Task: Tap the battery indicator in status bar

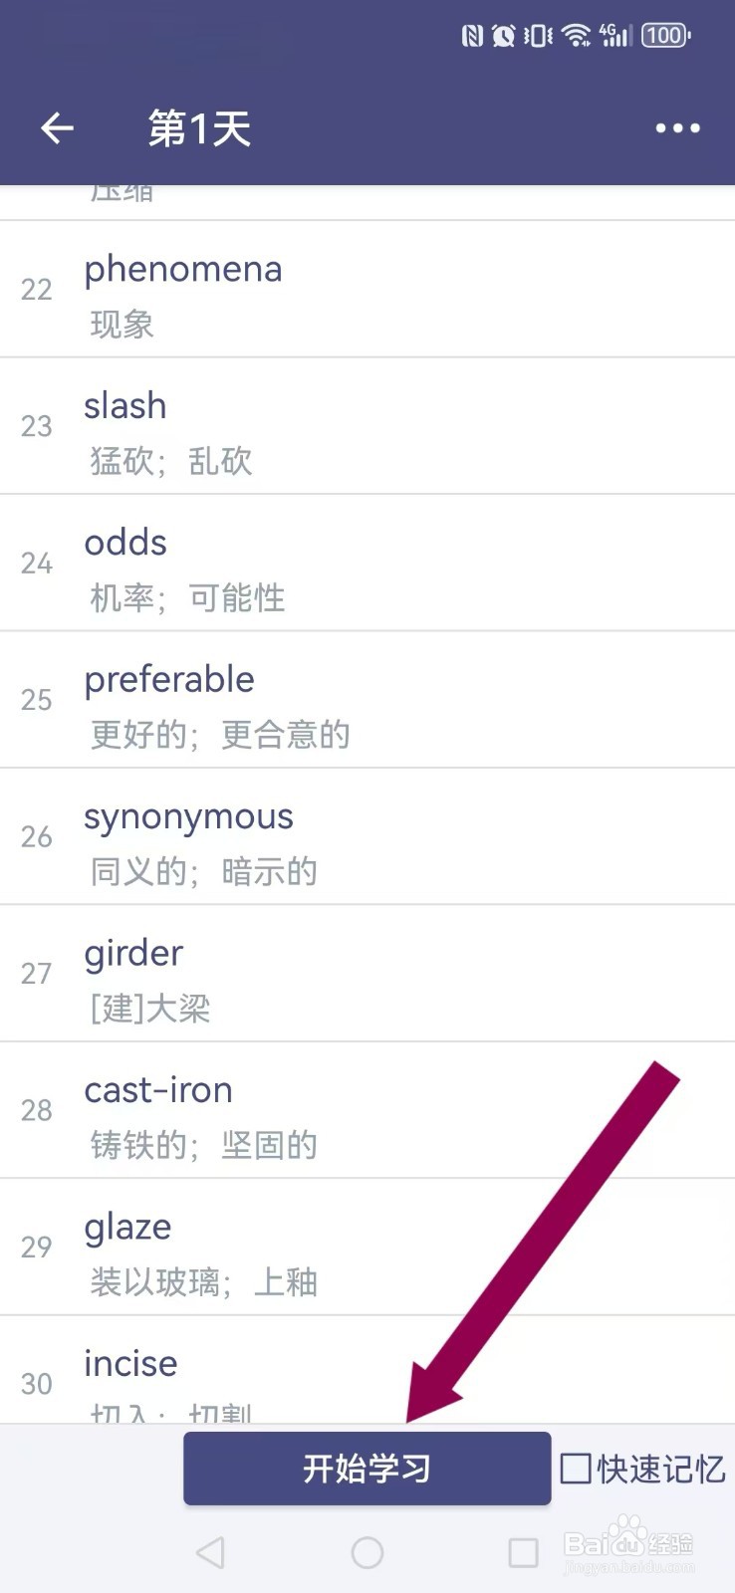Action: [666, 36]
